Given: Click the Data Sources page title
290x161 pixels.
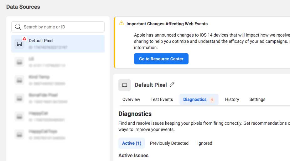Looking at the screenshot, I should (23, 7).
